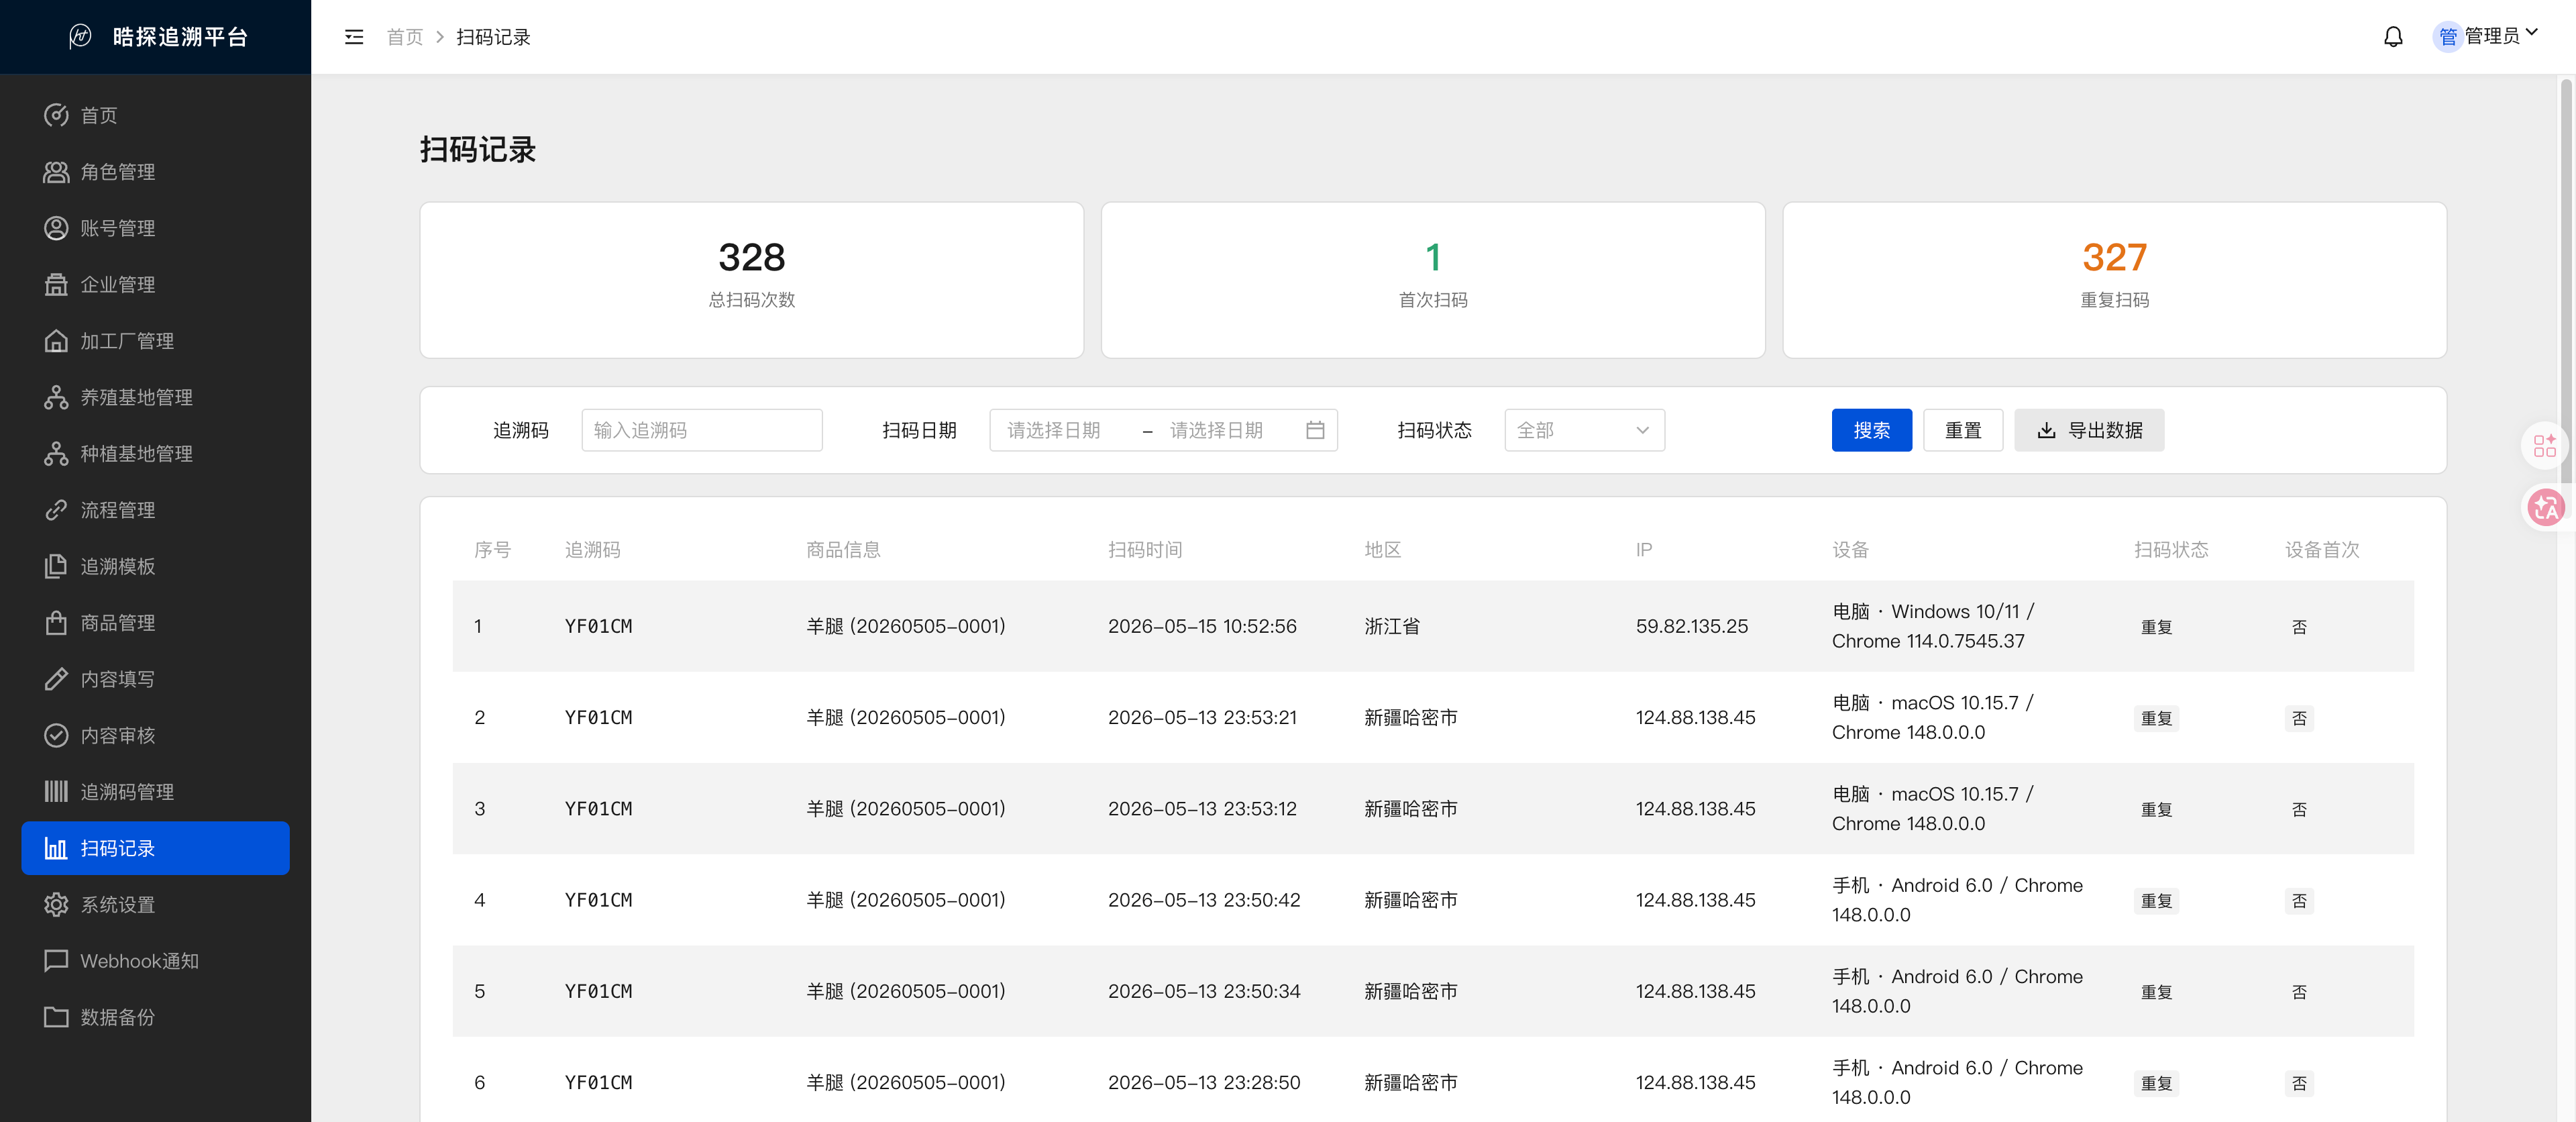This screenshot has width=2576, height=1122.
Task: Click the 首页 dashboard icon in sidebar
Action: (x=56, y=115)
